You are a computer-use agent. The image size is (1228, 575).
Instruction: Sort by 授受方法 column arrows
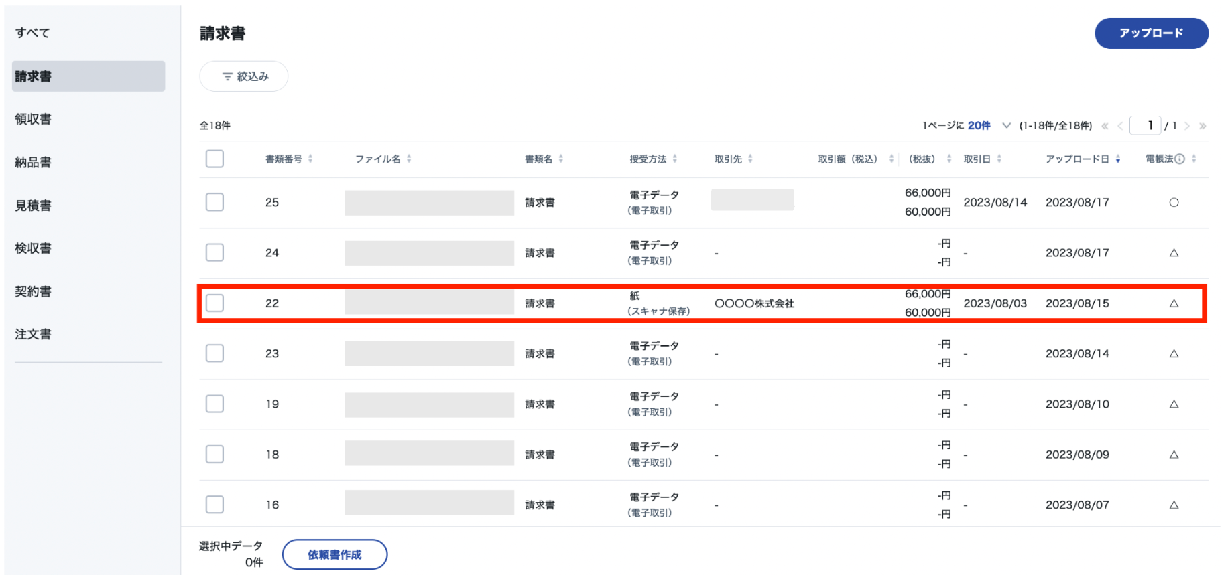pos(675,159)
